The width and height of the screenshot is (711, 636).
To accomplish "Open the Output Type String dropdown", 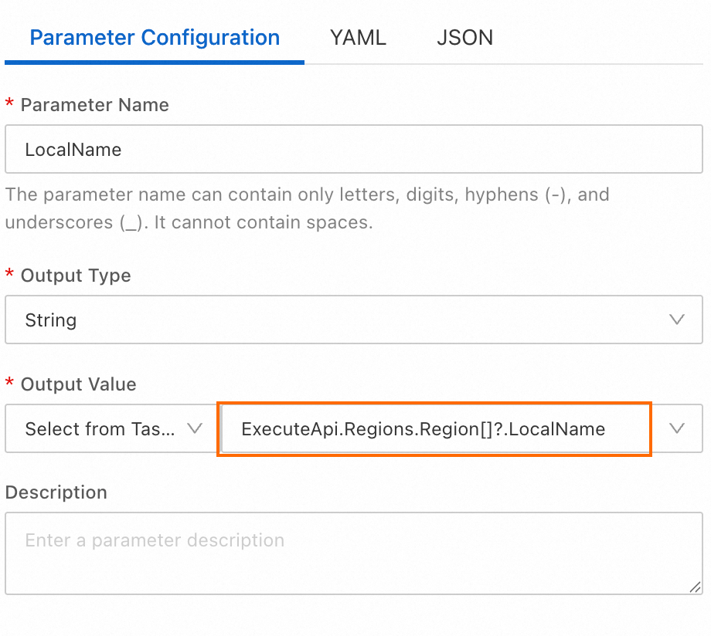I will coord(340,320).
